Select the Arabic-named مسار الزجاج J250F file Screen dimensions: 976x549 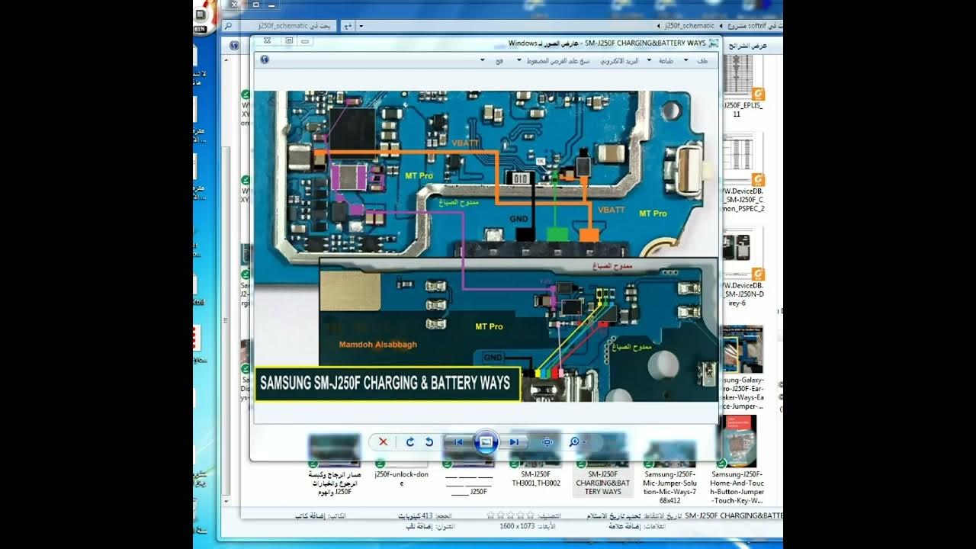[x=333, y=483]
